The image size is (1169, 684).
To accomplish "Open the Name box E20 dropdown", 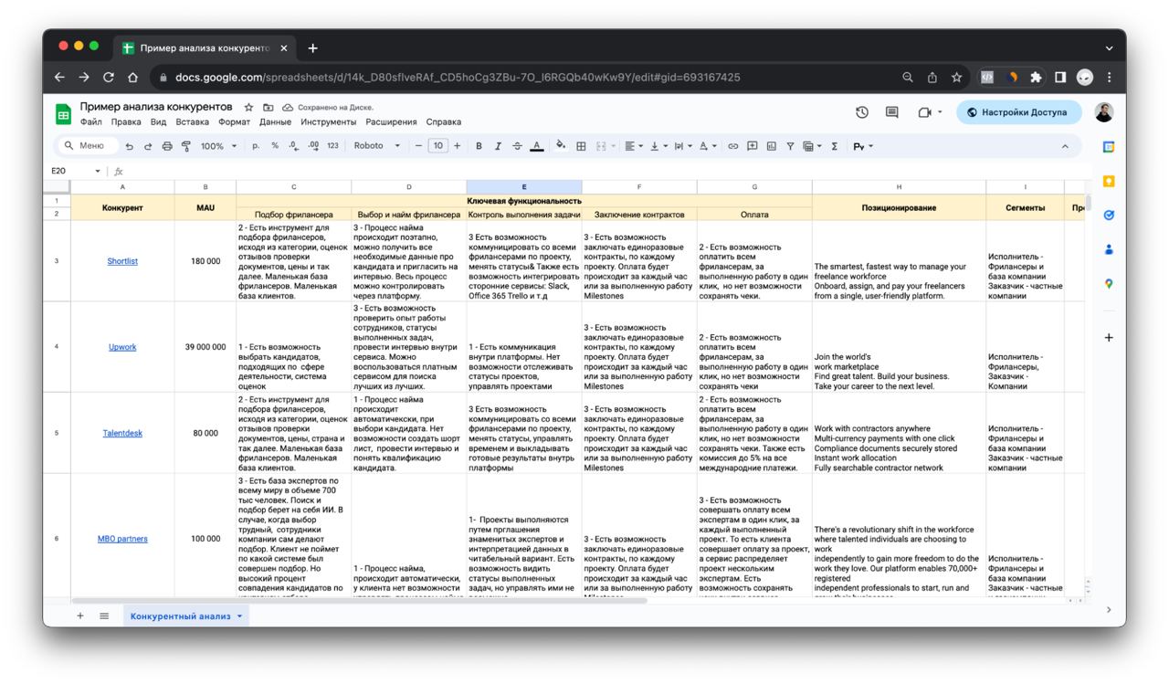I will 98,171.
